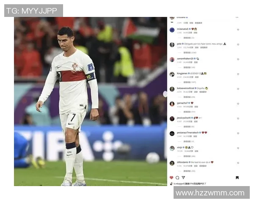The width and height of the screenshot is (254, 203).
Task: Open kingjames profile avatar
Action: 172,74
